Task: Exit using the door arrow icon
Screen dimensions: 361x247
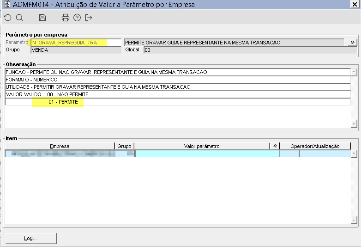Action: (x=89, y=18)
